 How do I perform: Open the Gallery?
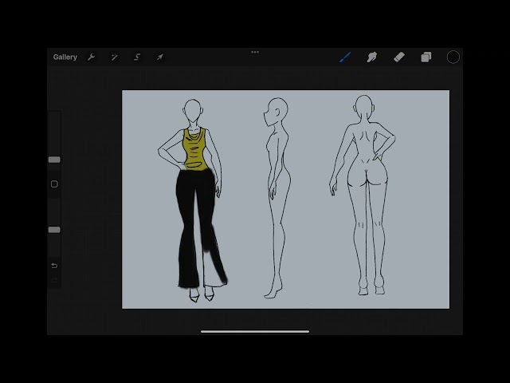[65, 57]
